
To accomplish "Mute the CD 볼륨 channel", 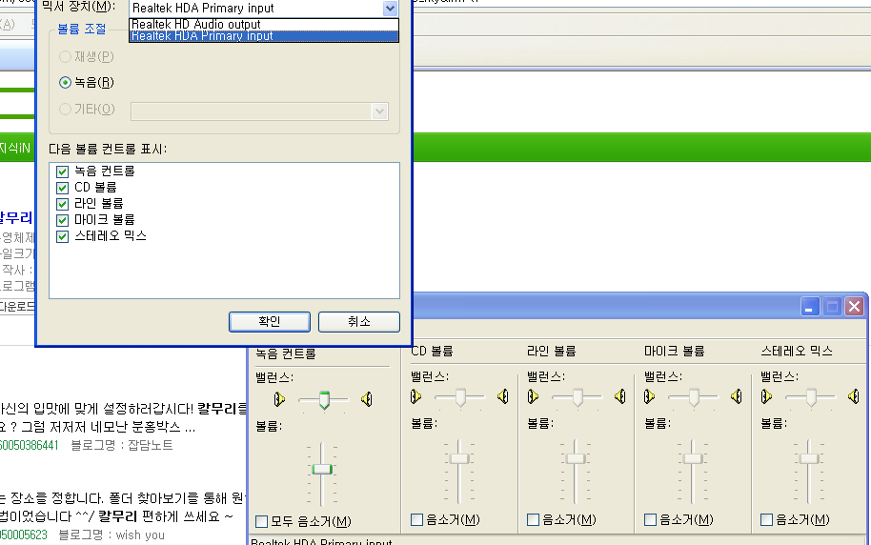I will 416,519.
